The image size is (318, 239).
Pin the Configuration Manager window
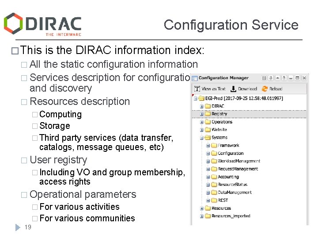(271, 78)
